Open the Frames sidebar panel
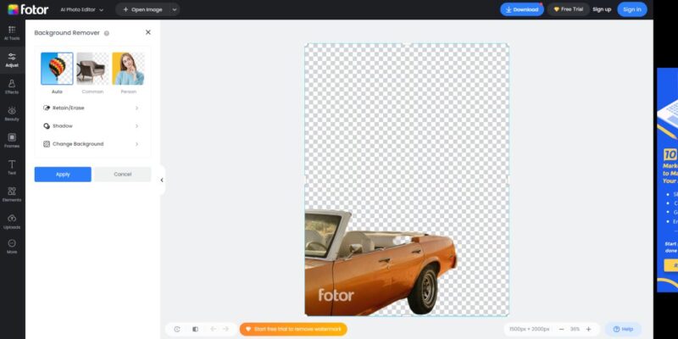Viewport: 678px width, 339px height. pos(12,141)
